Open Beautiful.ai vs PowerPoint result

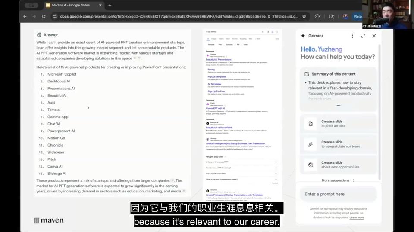[219, 128]
